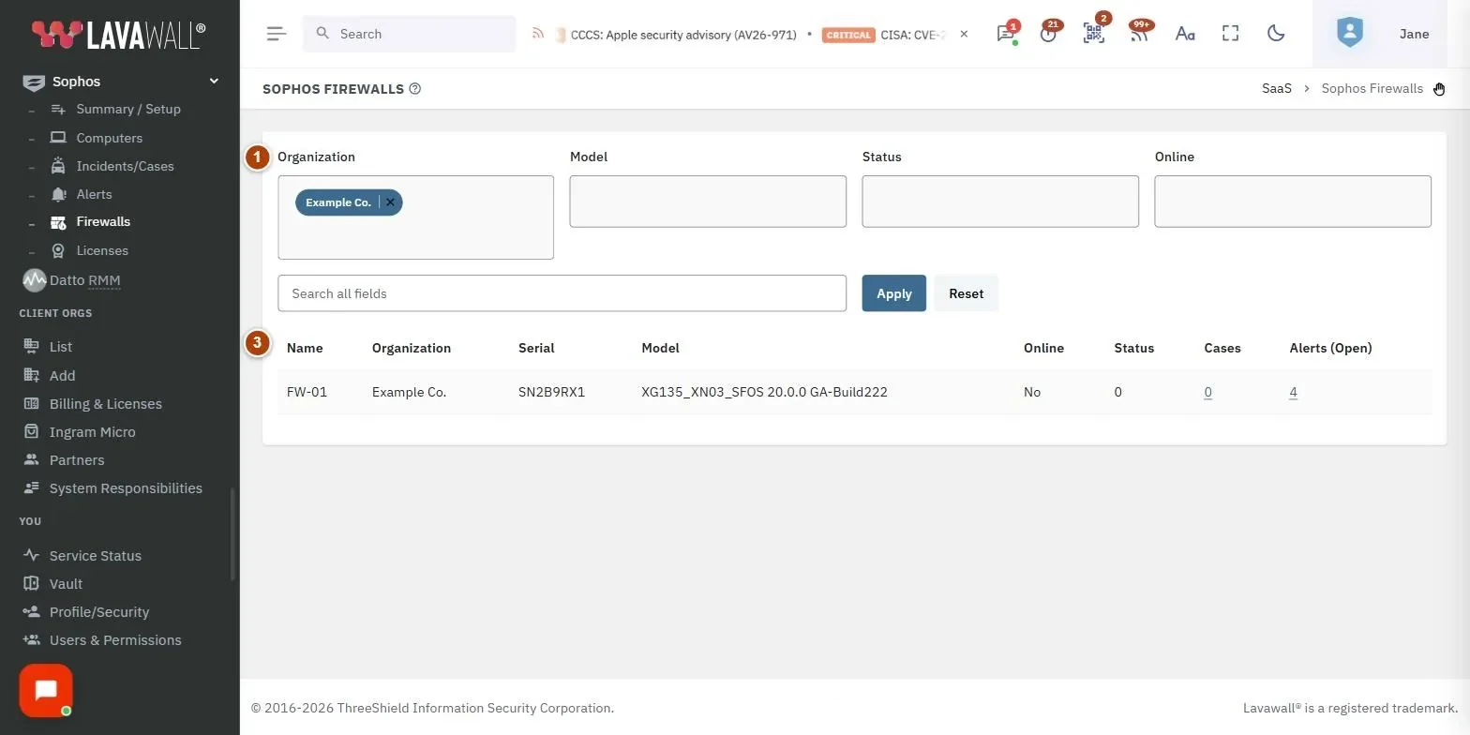Screen dimensions: 1470x735
Task: Click the Search all fields input
Action: pyautogui.click(x=562, y=293)
